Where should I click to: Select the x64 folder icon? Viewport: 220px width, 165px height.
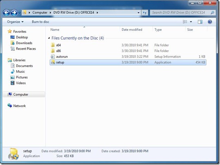tap(53, 45)
